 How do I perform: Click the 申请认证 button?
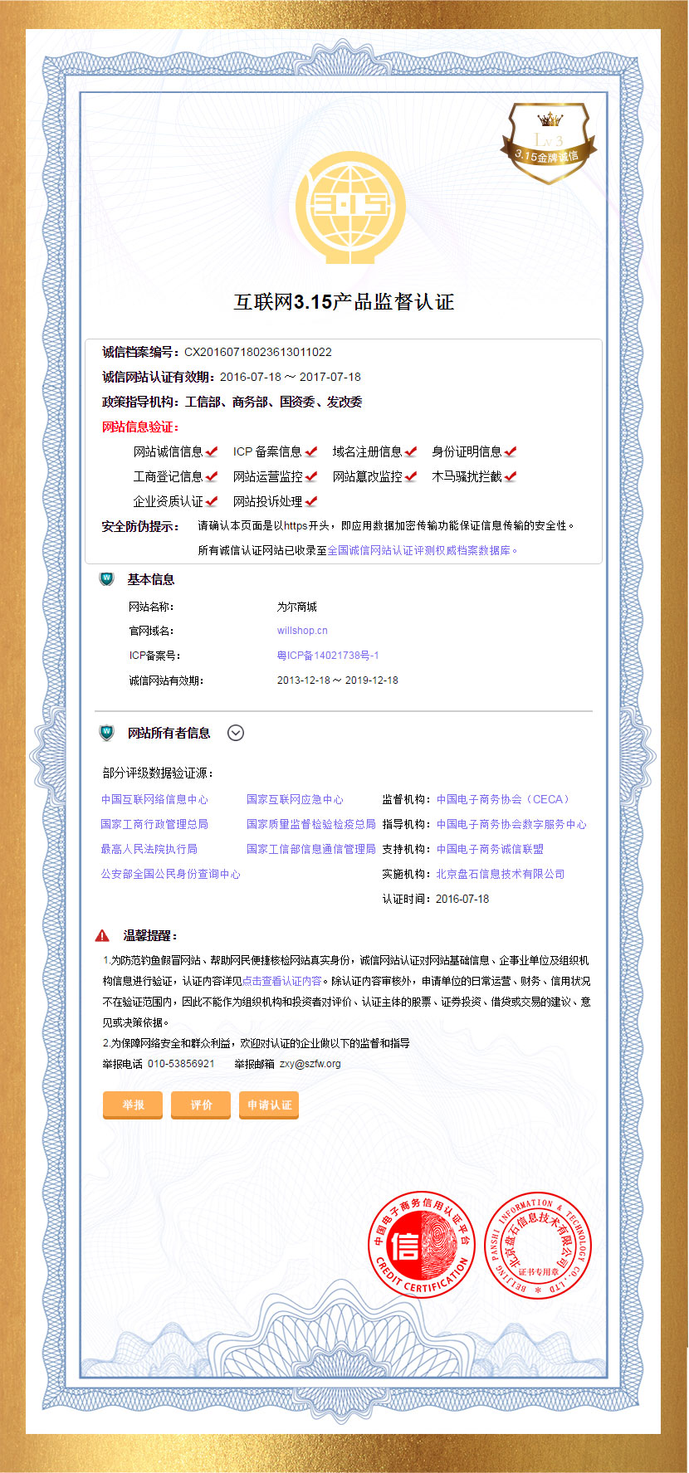[269, 1105]
